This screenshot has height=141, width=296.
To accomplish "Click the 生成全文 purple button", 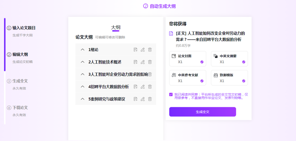I will [x=202, y=112].
